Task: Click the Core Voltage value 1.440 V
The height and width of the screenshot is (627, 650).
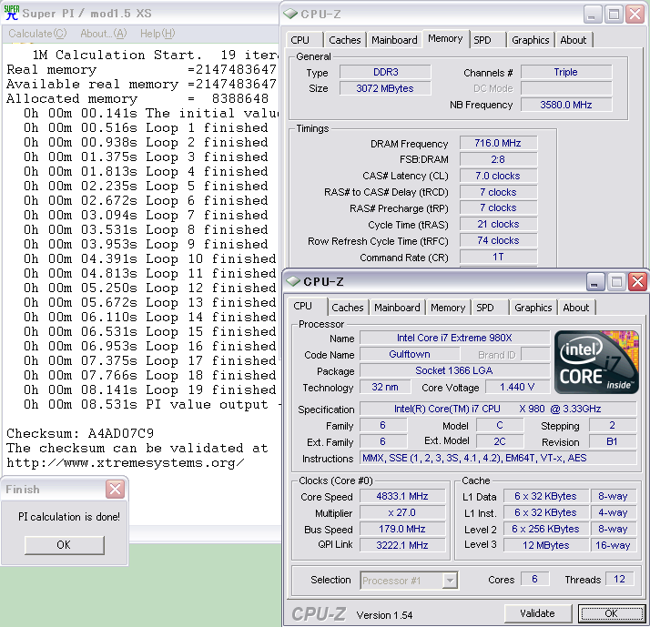Action: [x=517, y=387]
